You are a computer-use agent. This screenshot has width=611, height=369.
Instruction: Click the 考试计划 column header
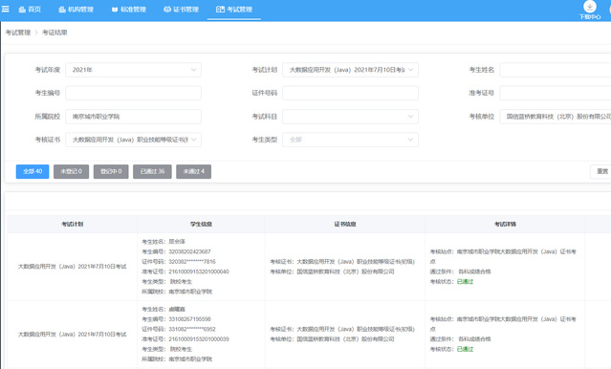pyautogui.click(x=72, y=224)
